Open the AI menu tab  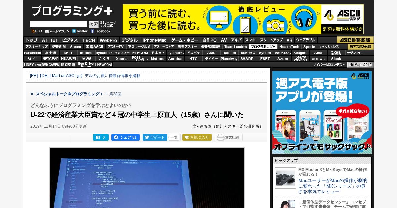click(x=44, y=40)
